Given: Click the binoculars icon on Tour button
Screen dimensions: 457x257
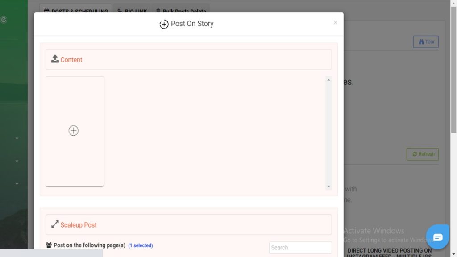Looking at the screenshot, I should point(421,41).
